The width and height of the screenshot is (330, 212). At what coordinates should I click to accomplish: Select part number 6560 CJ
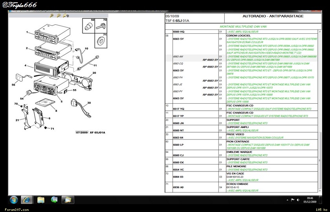pyautogui.click(x=178, y=155)
